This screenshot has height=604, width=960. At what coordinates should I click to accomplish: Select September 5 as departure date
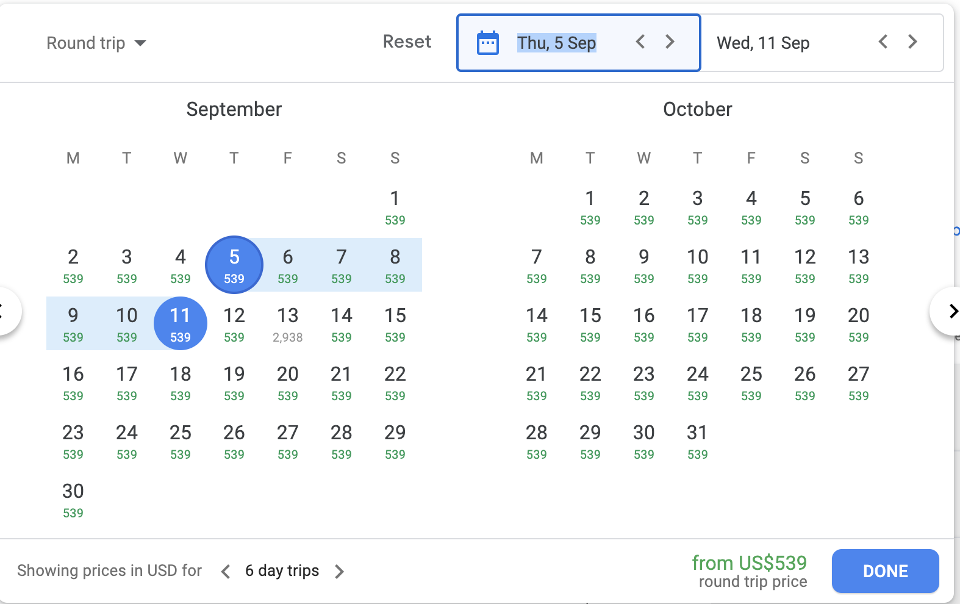point(234,265)
